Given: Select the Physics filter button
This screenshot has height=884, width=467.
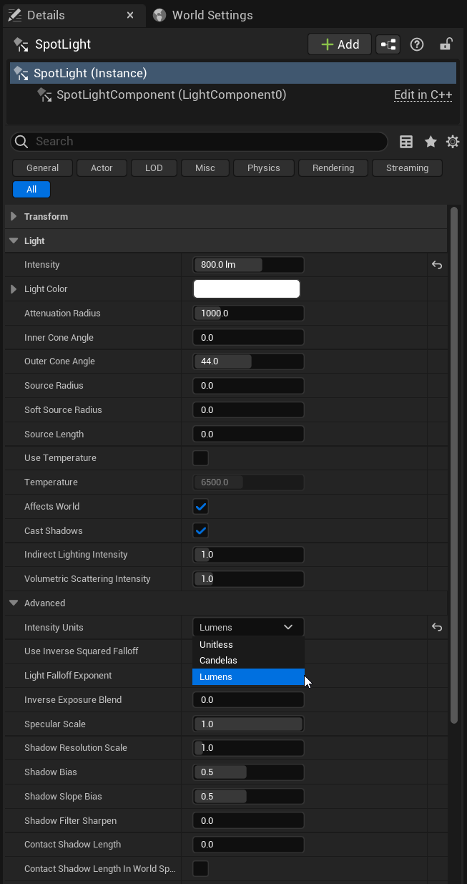Looking at the screenshot, I should [x=264, y=168].
